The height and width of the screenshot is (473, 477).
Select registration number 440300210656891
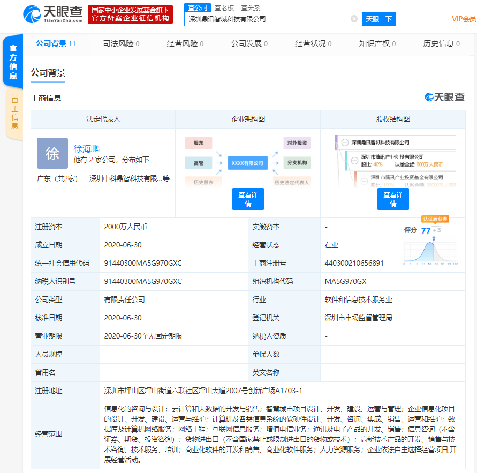pyautogui.click(x=354, y=264)
